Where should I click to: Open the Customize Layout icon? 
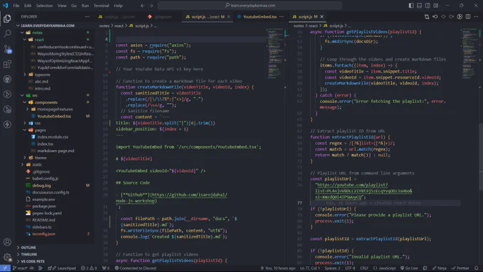(x=436, y=6)
